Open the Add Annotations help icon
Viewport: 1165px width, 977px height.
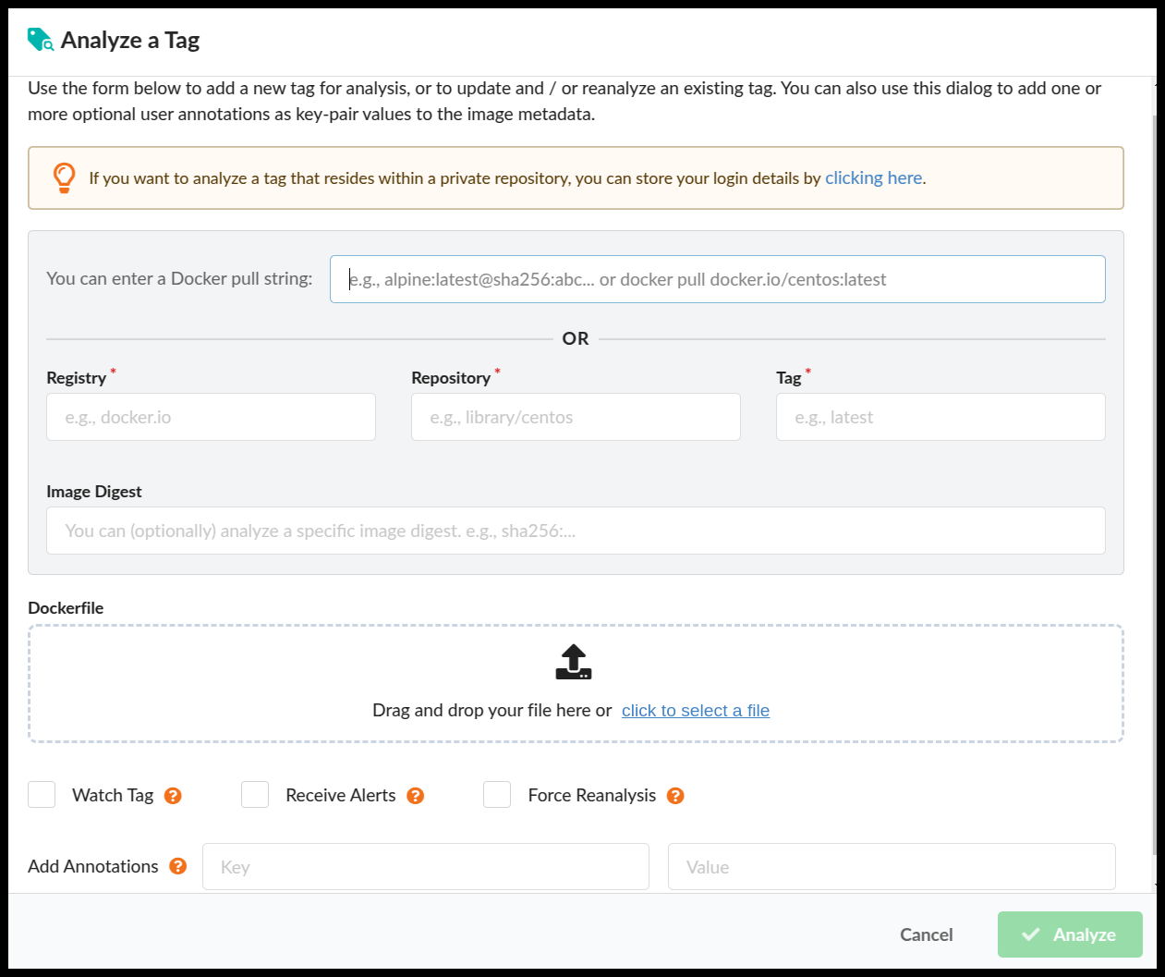178,866
